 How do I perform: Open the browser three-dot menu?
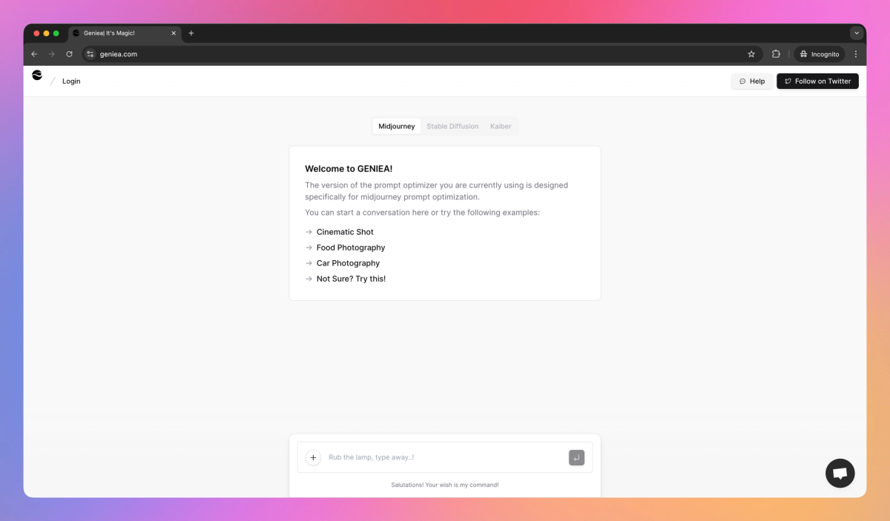click(x=856, y=53)
